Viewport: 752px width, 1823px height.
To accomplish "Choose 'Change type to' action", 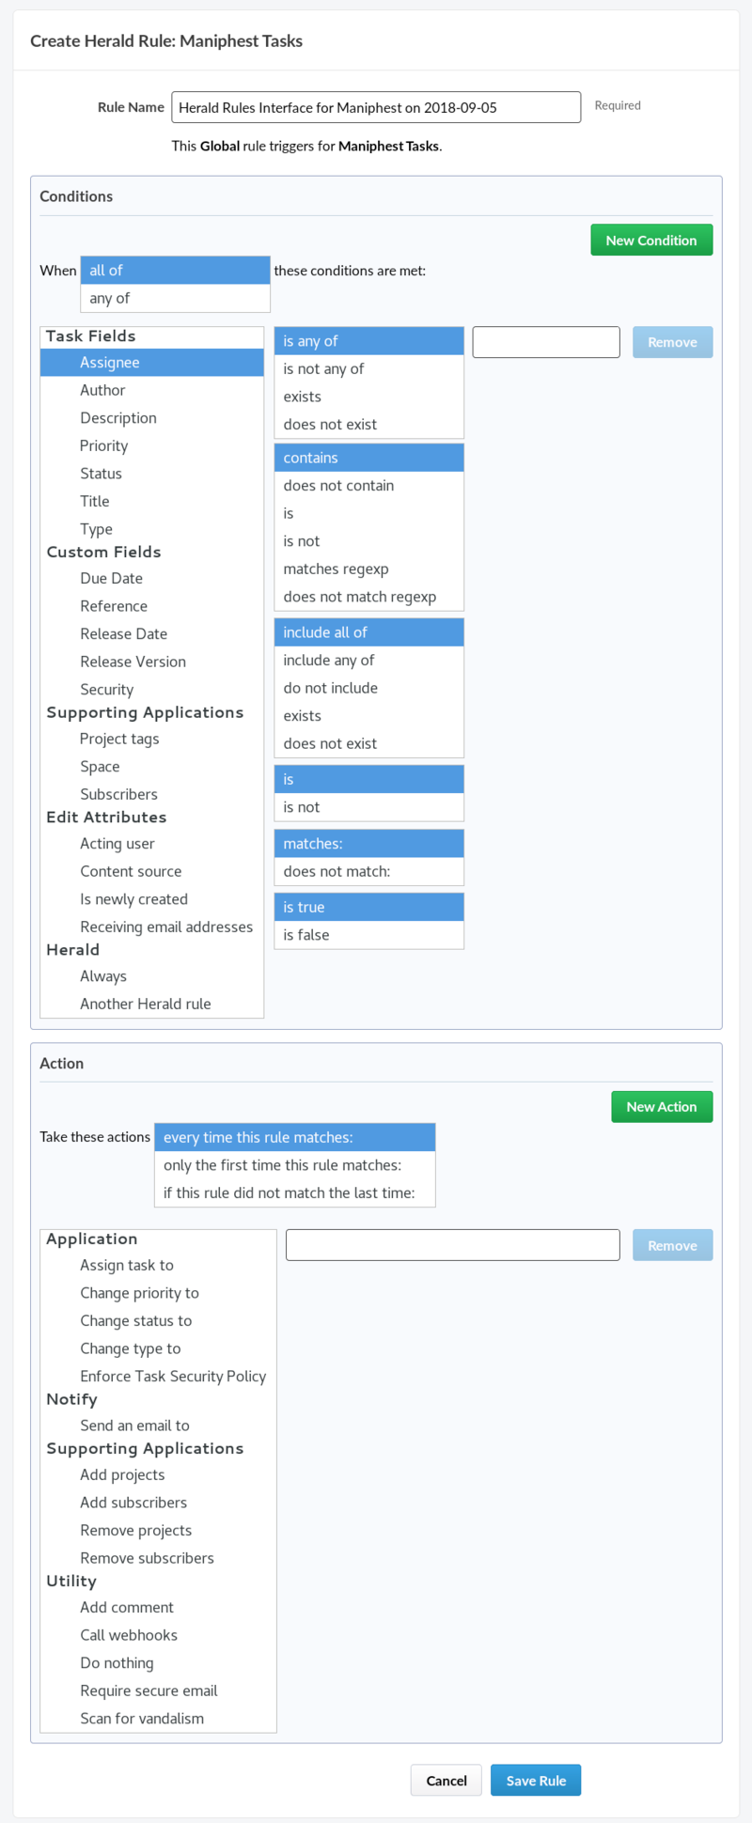I will point(158,1348).
